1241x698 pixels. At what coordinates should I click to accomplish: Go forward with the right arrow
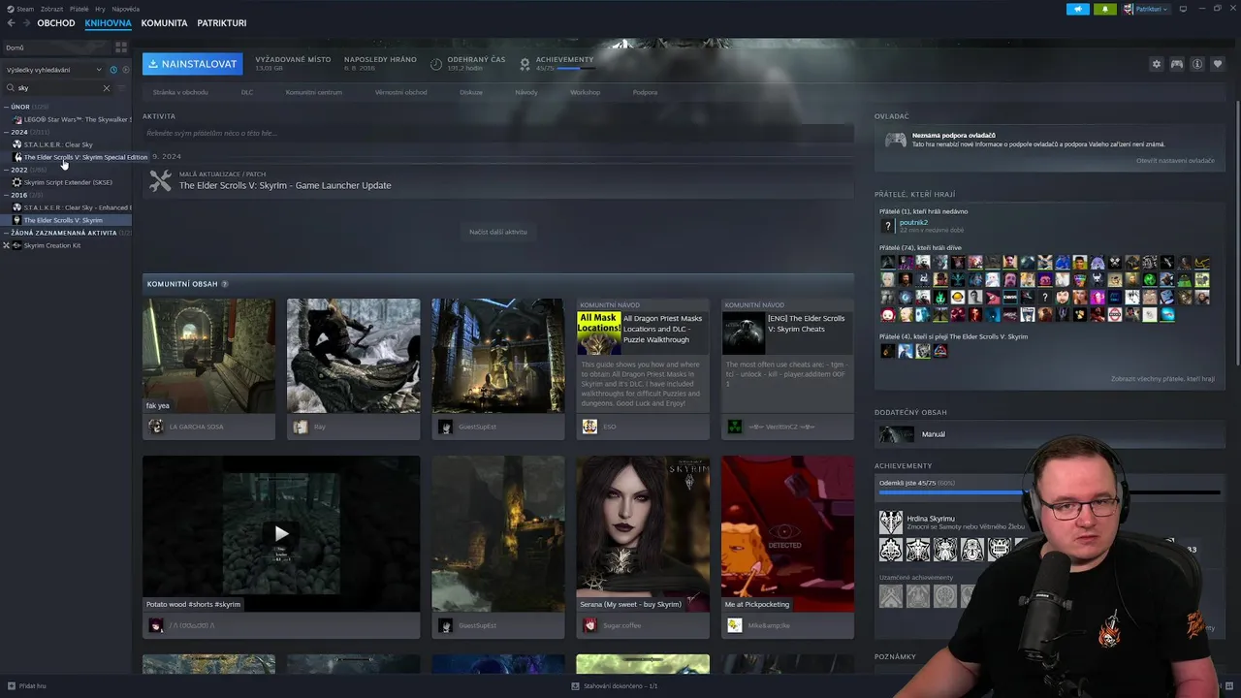coord(25,23)
